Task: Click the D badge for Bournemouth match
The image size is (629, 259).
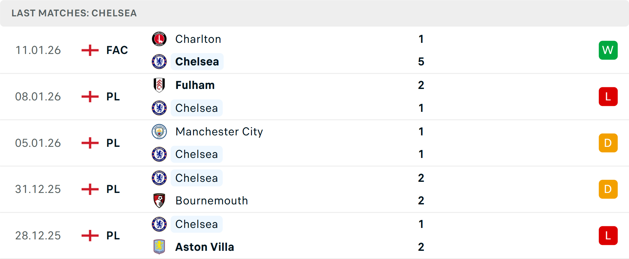Action: point(608,189)
